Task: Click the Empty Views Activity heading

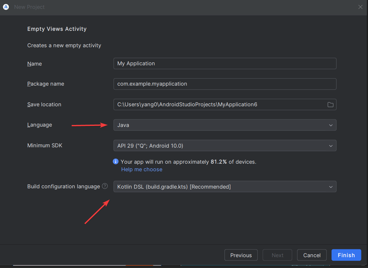Action: [x=57, y=29]
